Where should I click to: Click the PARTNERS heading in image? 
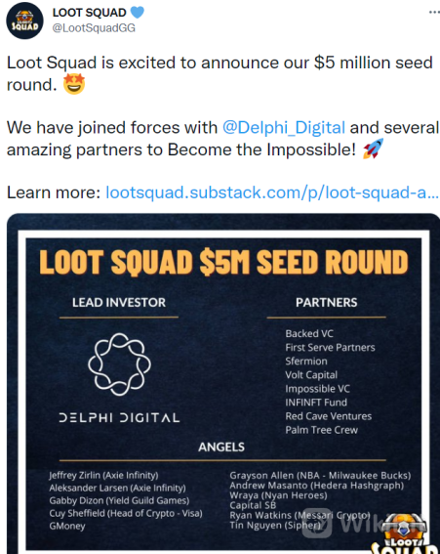click(327, 303)
